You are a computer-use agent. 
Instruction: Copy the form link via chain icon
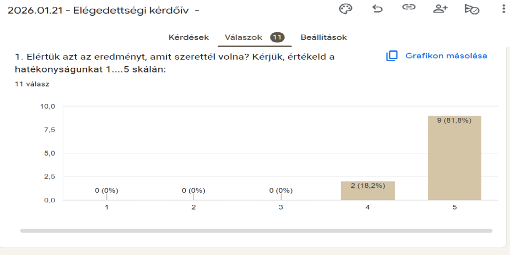tap(409, 8)
